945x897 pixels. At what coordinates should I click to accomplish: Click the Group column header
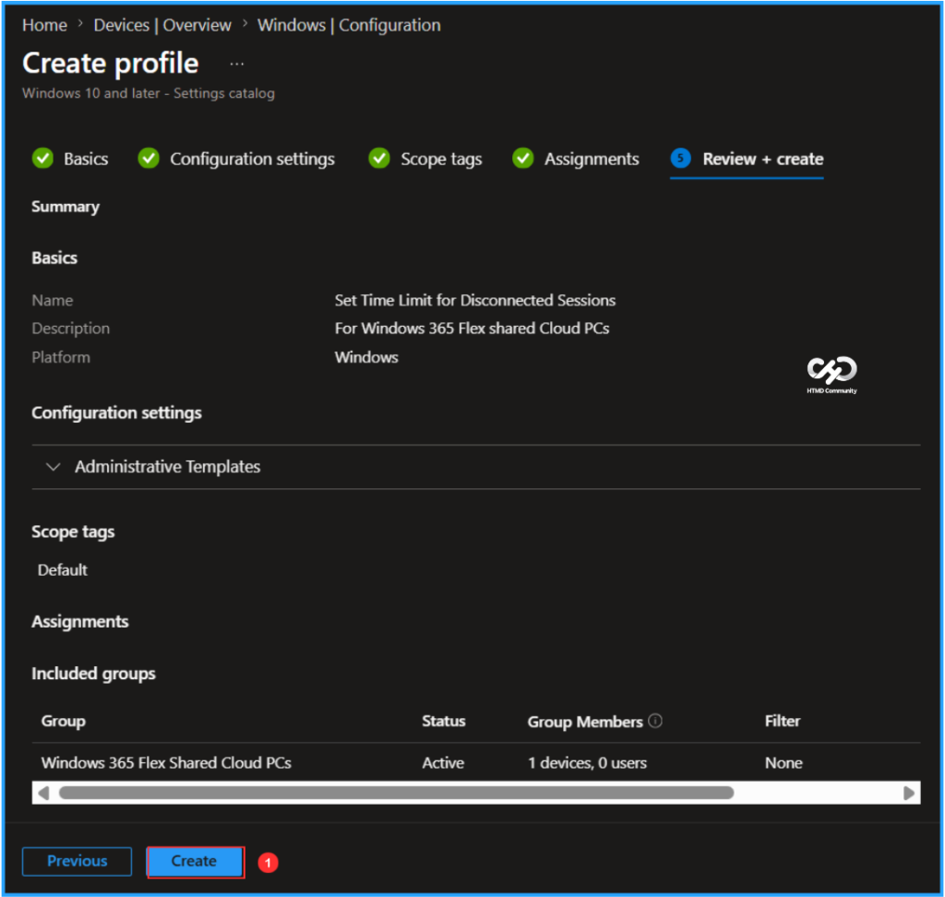[64, 722]
